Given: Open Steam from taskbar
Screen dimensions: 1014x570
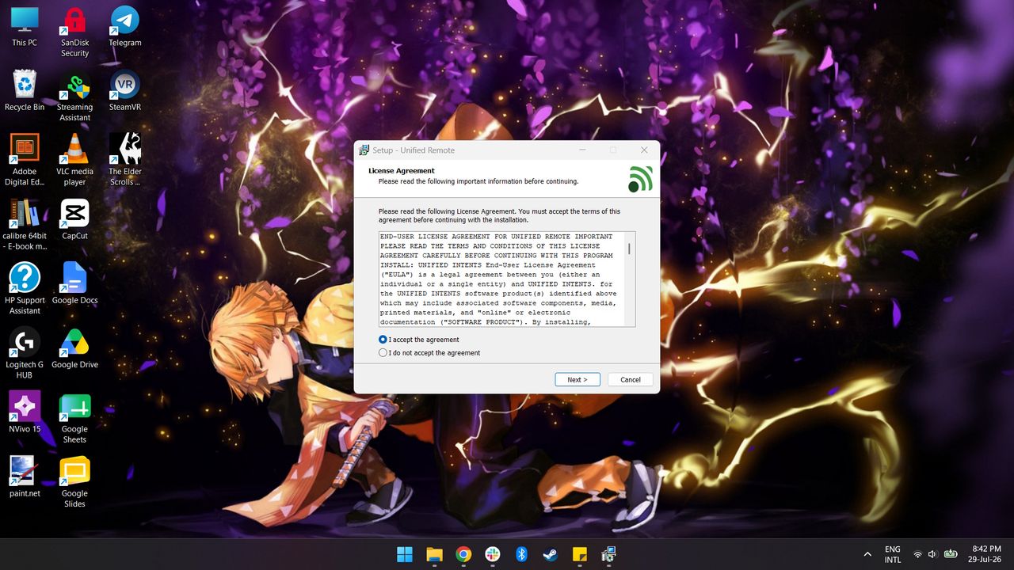Looking at the screenshot, I should [550, 554].
